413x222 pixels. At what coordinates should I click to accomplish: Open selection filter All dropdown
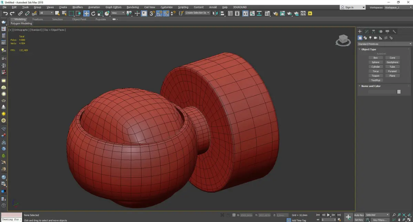pos(46,13)
